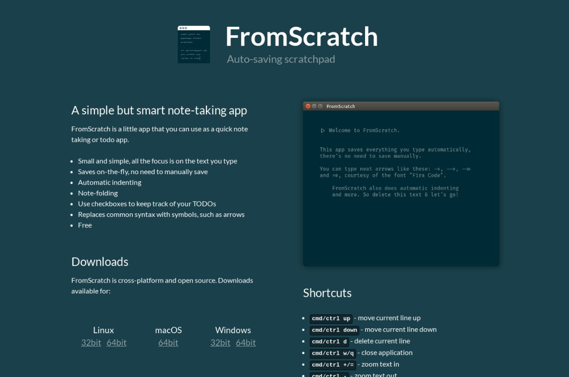Click the 'cmd/ctrl up' shortcut key label
Image resolution: width=569 pixels, height=377 pixels.
click(331, 319)
